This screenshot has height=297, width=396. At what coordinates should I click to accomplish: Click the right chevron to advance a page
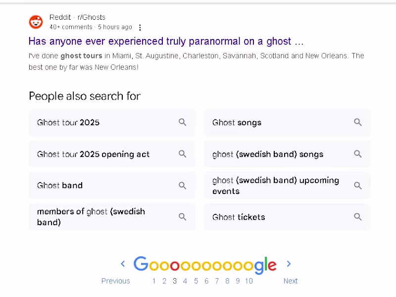[289, 264]
